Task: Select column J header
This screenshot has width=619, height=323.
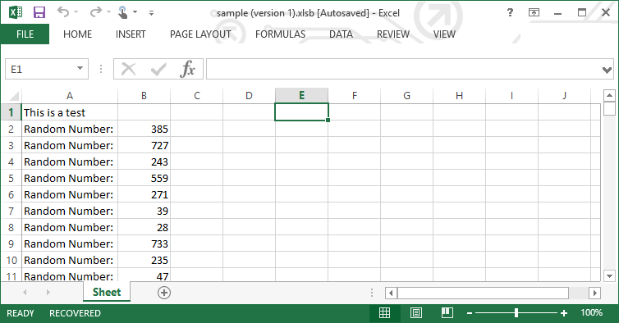Action: (x=564, y=96)
